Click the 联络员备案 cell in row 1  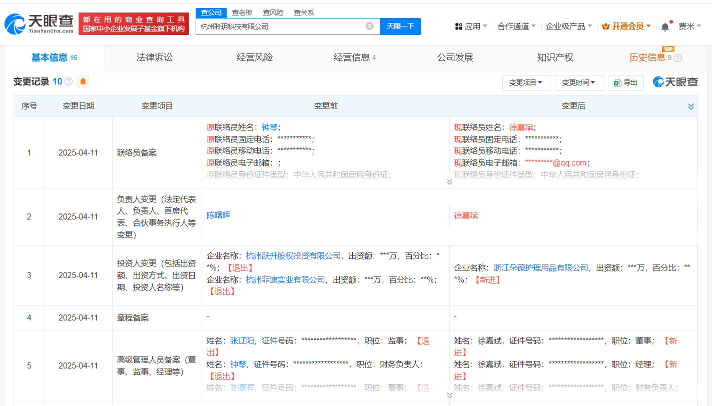[157, 153]
